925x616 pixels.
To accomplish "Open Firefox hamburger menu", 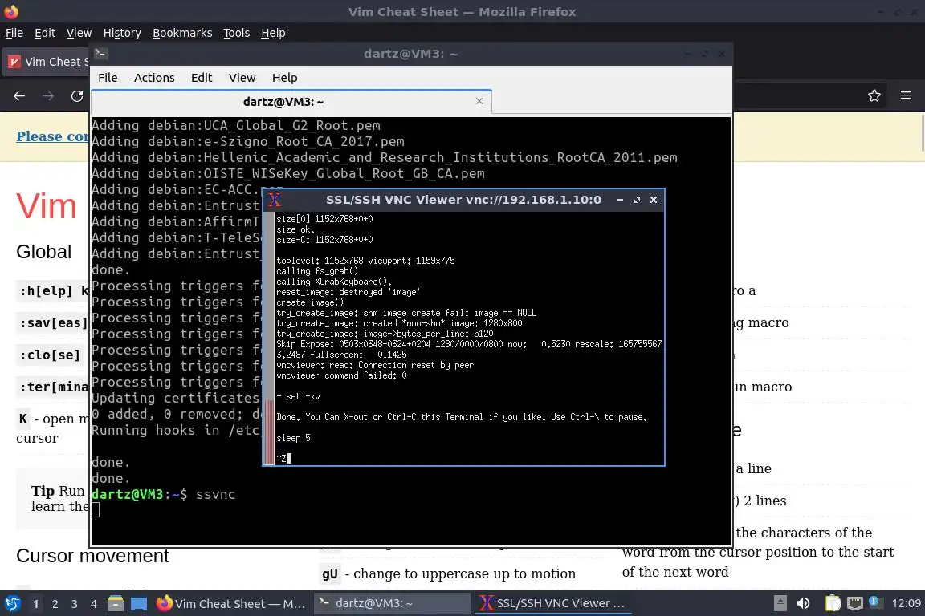I will 906,95.
